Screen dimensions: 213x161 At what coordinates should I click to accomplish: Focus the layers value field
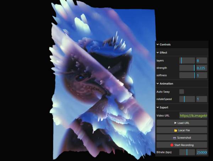[201, 61]
